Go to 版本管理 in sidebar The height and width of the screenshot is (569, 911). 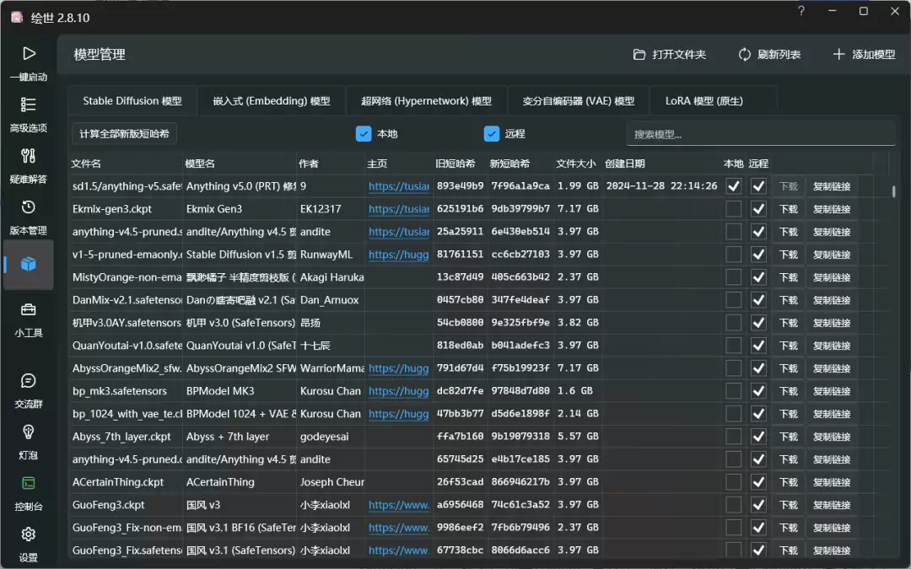tap(29, 208)
